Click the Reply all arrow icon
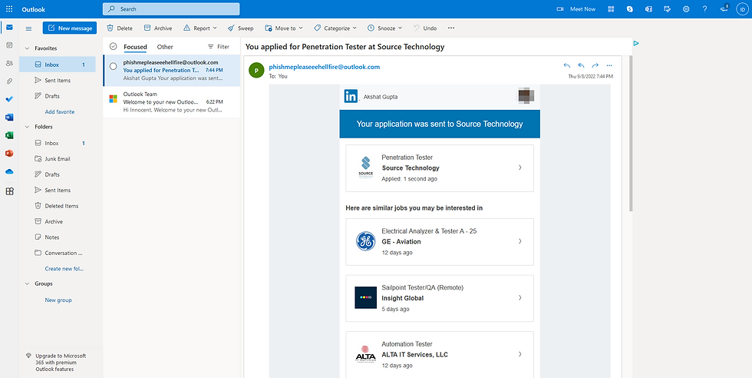 [x=581, y=66]
